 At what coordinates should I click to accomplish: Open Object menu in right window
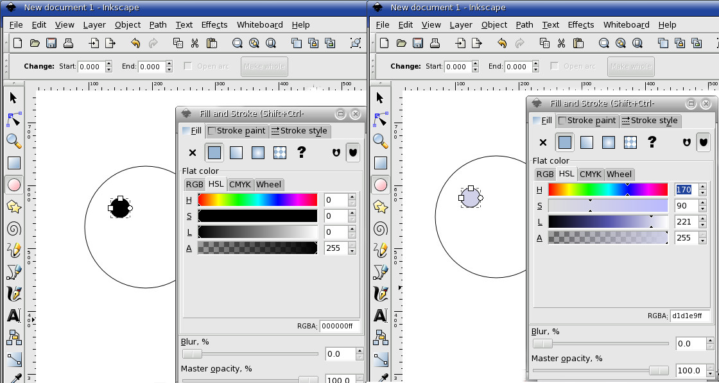(494, 25)
